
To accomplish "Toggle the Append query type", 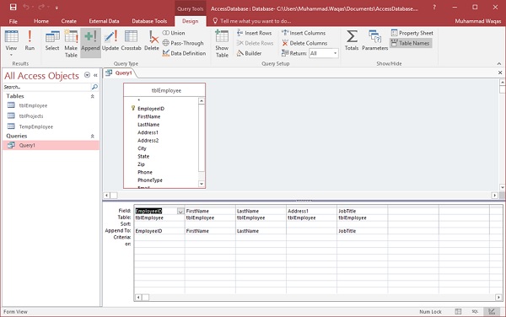I will click(x=90, y=40).
